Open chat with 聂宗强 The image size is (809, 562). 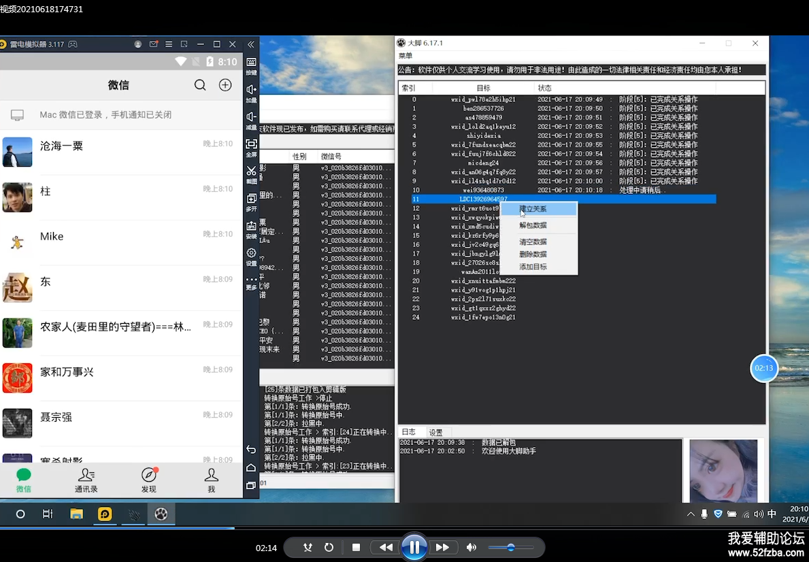point(121,424)
